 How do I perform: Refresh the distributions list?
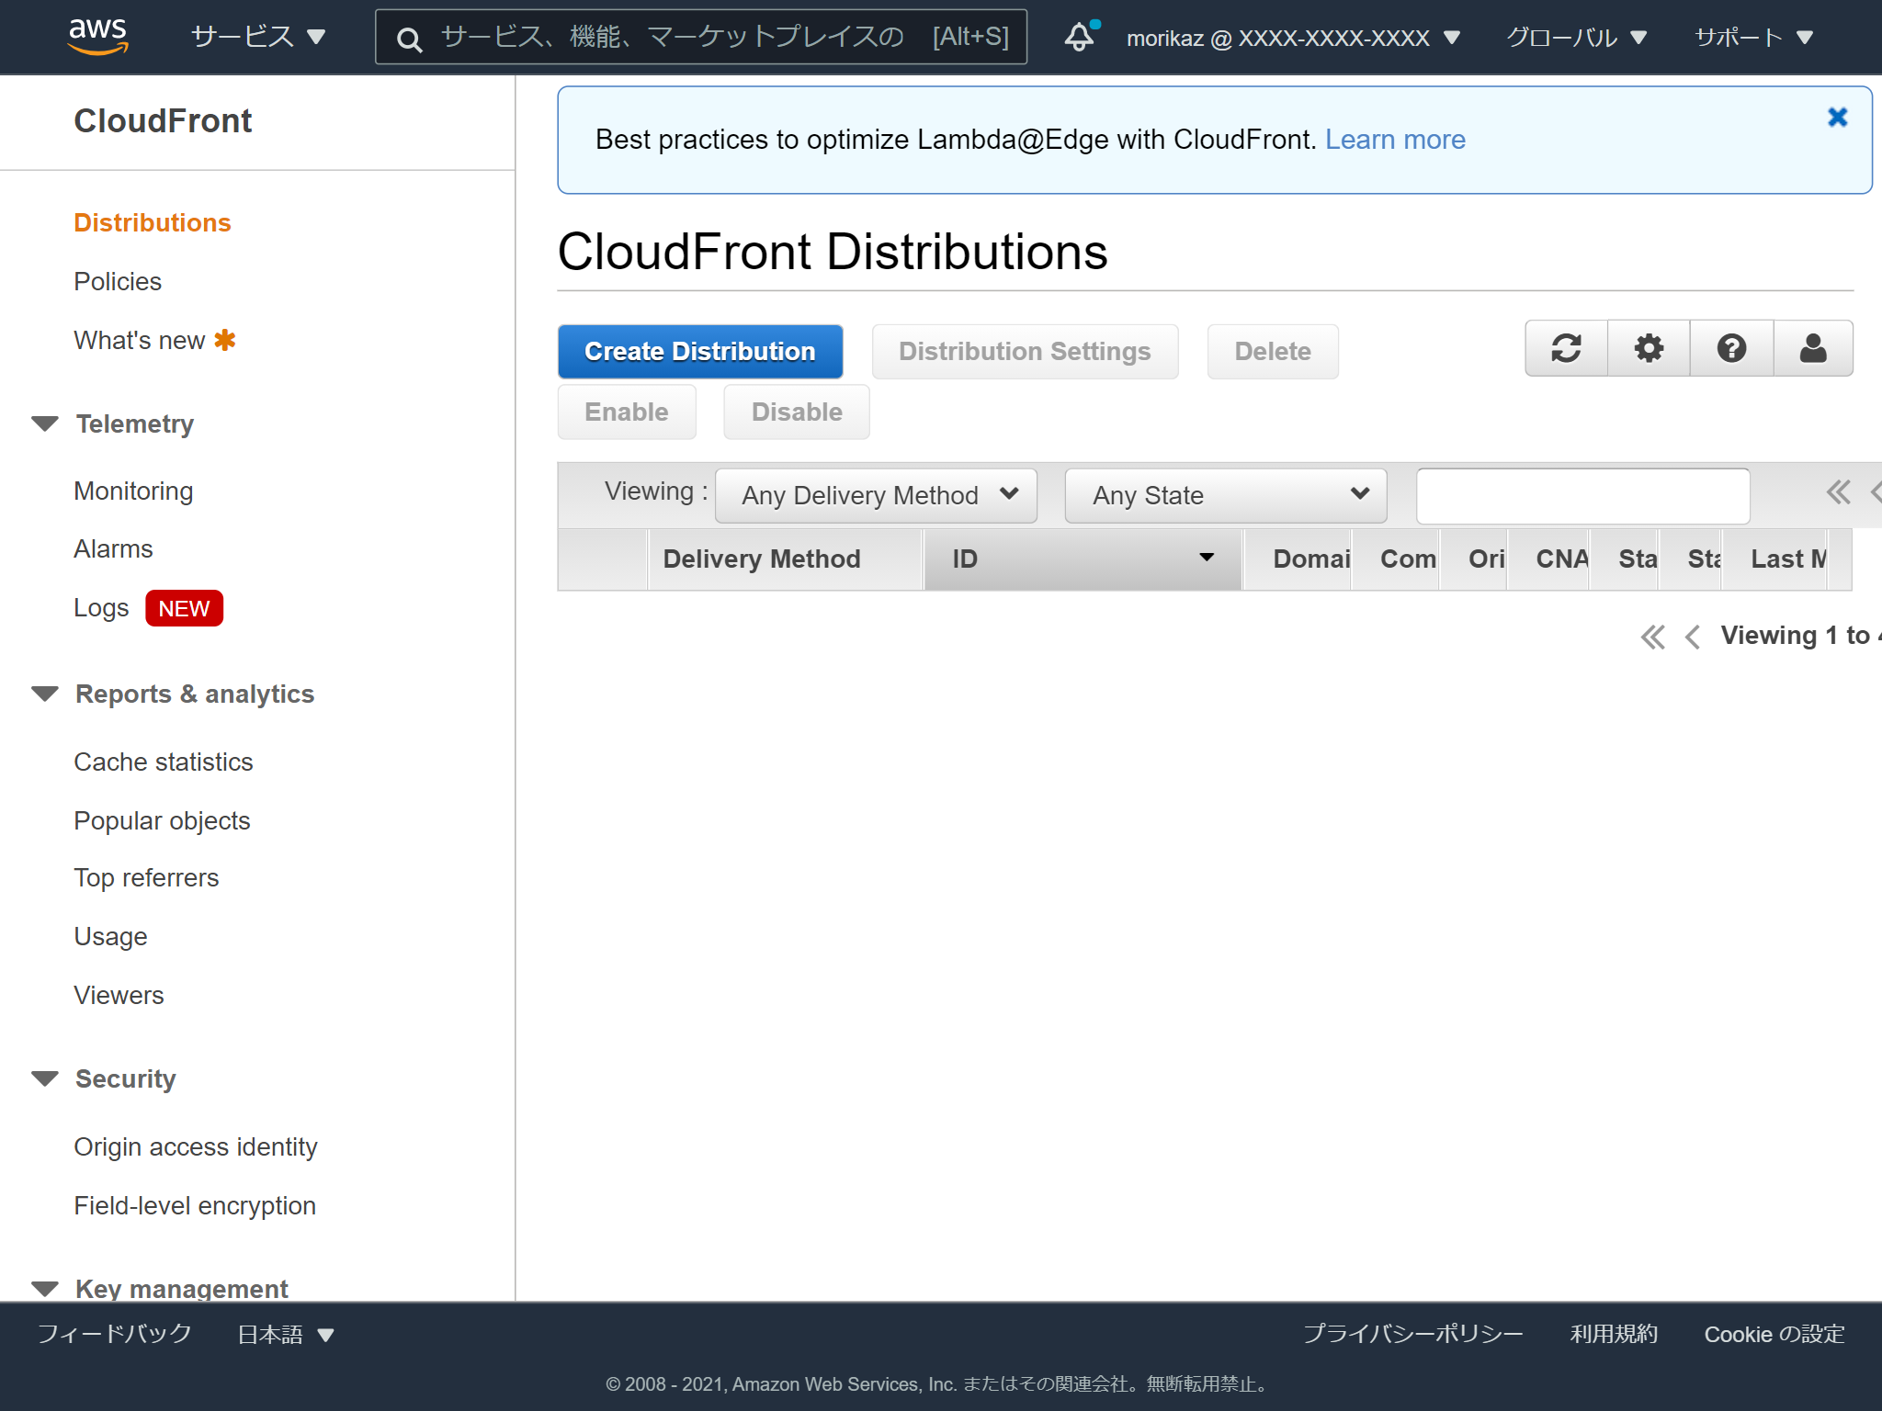[x=1566, y=348]
